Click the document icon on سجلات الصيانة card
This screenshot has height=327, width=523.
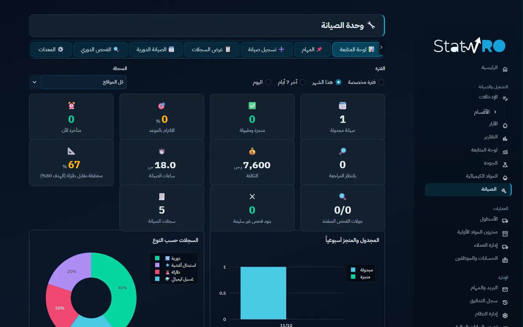pyautogui.click(x=162, y=197)
